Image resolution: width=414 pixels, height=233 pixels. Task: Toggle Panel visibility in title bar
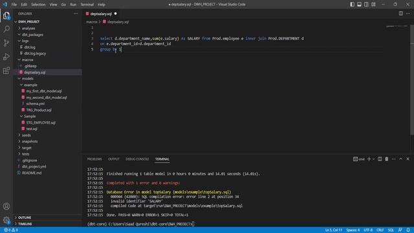360,5
